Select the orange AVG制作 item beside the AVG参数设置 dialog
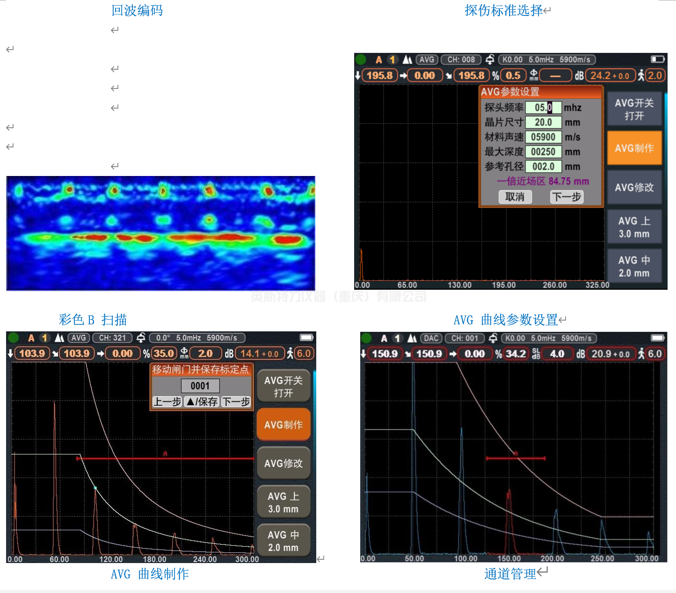676x593 pixels. [634, 148]
